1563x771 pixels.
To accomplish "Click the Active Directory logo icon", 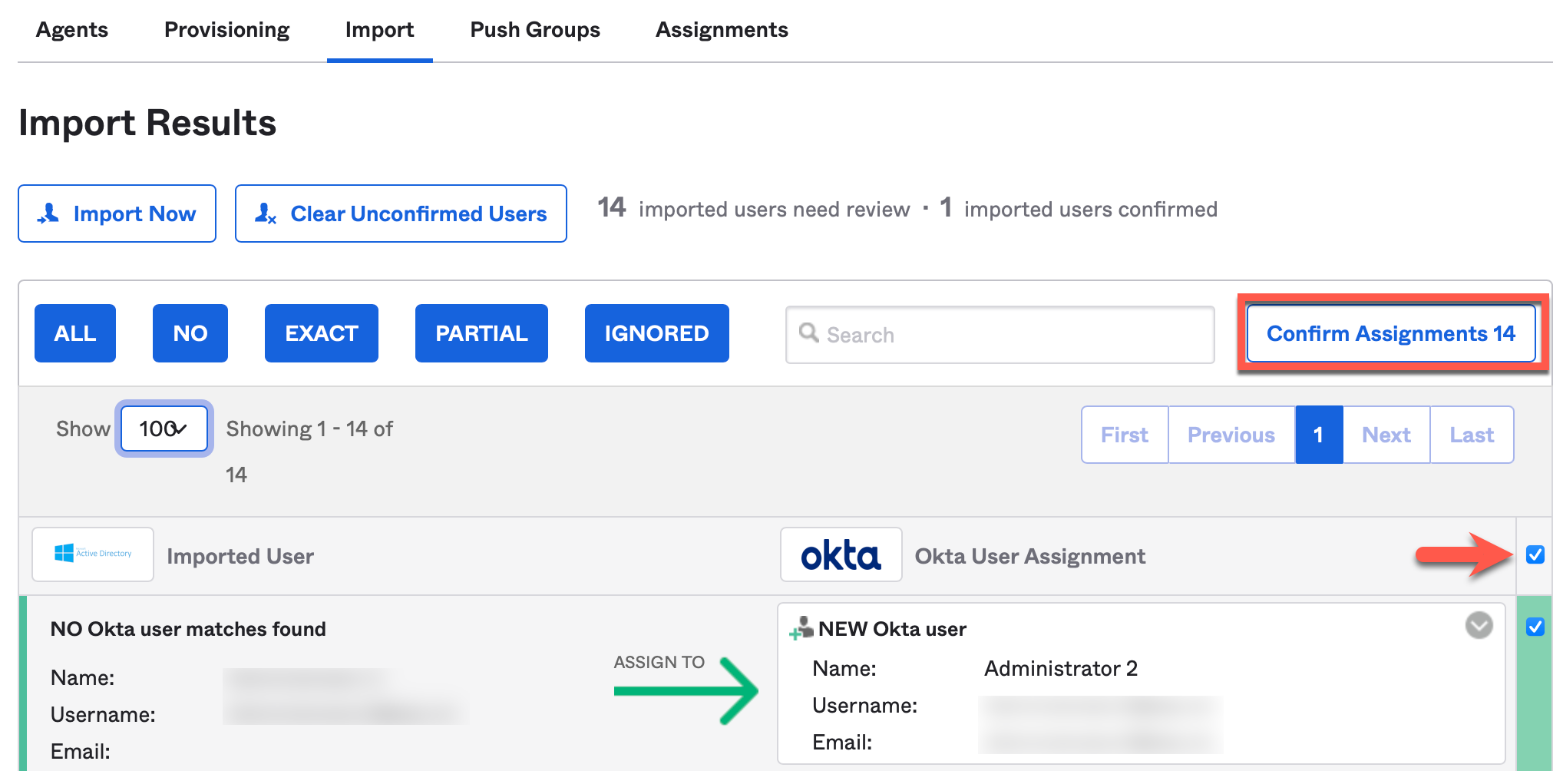I will coord(92,554).
